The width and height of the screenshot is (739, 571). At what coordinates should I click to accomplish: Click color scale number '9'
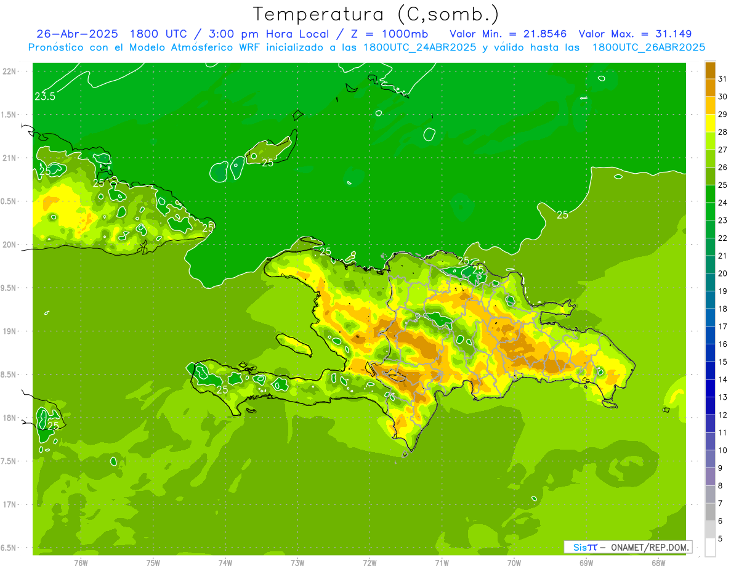tap(721, 468)
